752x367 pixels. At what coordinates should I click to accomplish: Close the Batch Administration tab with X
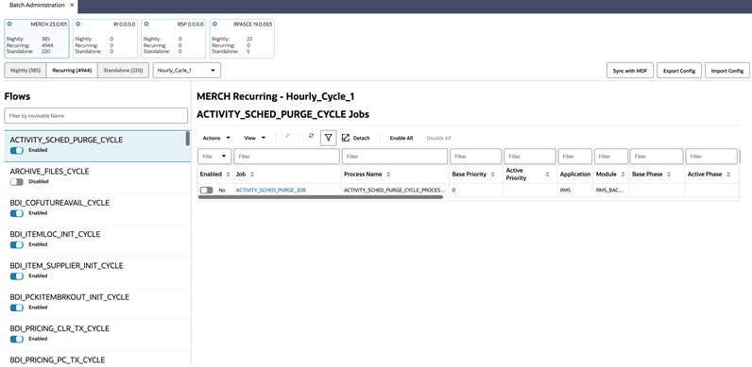pyautogui.click(x=72, y=5)
